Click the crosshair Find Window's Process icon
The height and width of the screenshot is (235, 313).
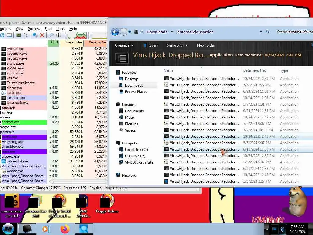[58, 35]
